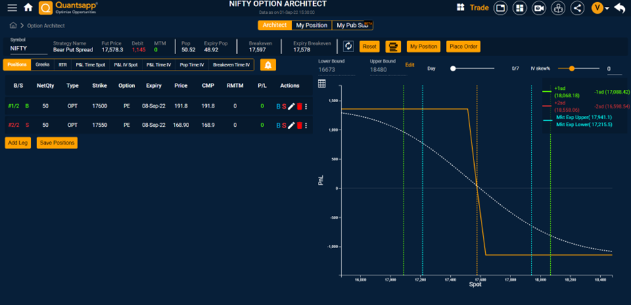The width and height of the screenshot is (631, 305).
Task: Click the breadcrumb home icon
Action: click(13, 25)
